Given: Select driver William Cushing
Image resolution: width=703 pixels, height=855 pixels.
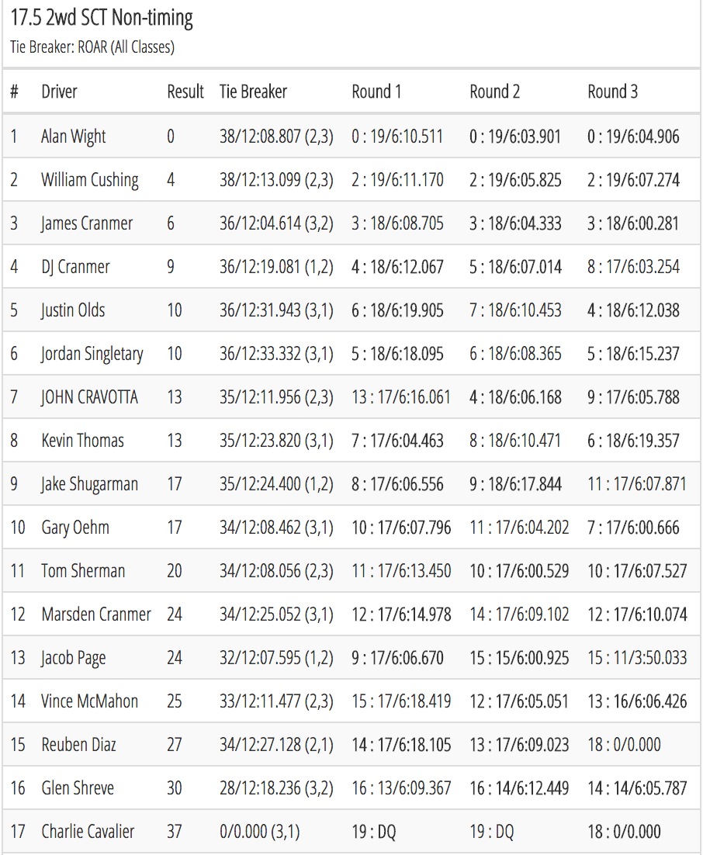Looking at the screenshot, I should coord(90,180).
